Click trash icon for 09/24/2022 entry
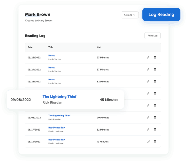This screenshot has height=162, width=187. coord(155,69)
